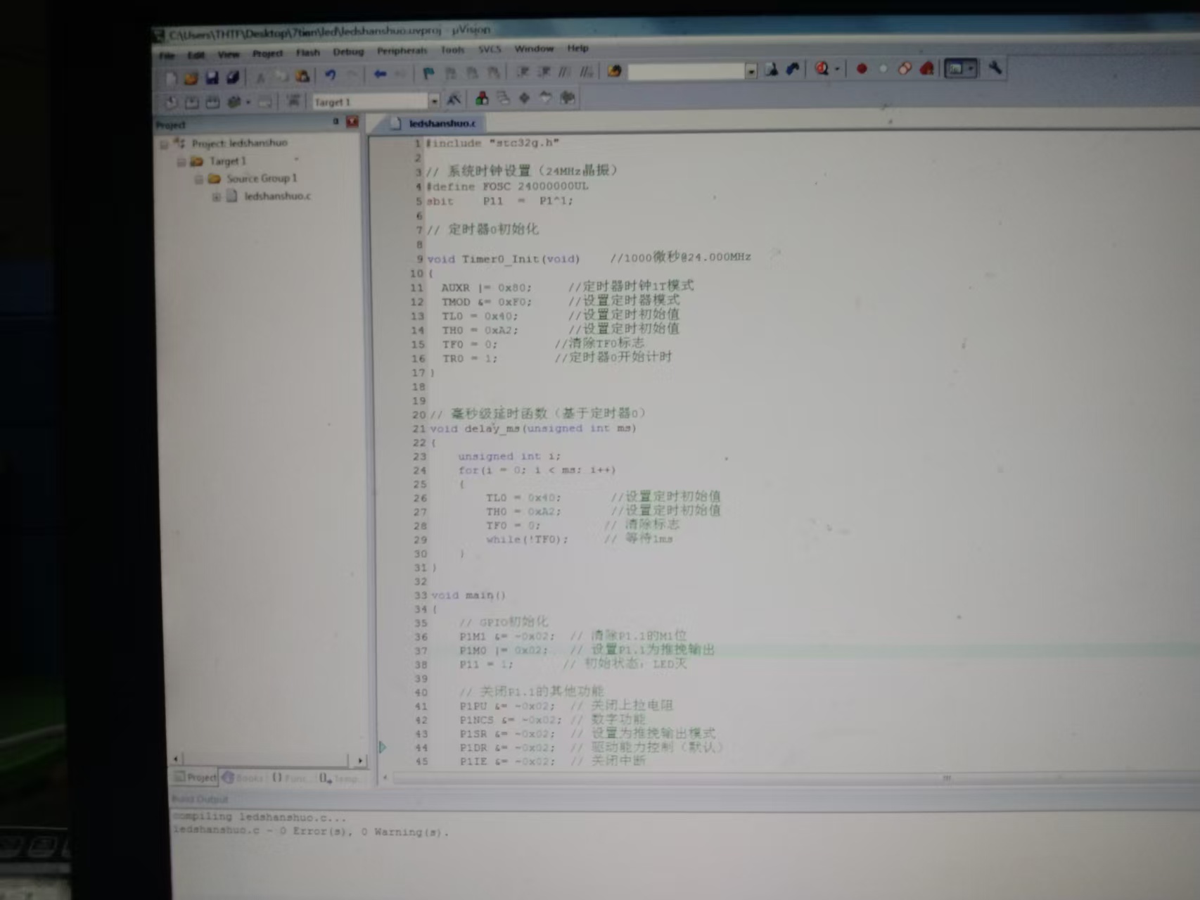
Task: Switch to the Functions panel tab
Action: (290, 778)
